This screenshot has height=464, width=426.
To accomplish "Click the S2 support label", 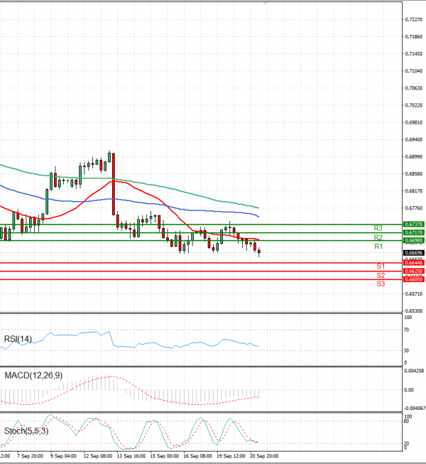I will click(381, 275).
